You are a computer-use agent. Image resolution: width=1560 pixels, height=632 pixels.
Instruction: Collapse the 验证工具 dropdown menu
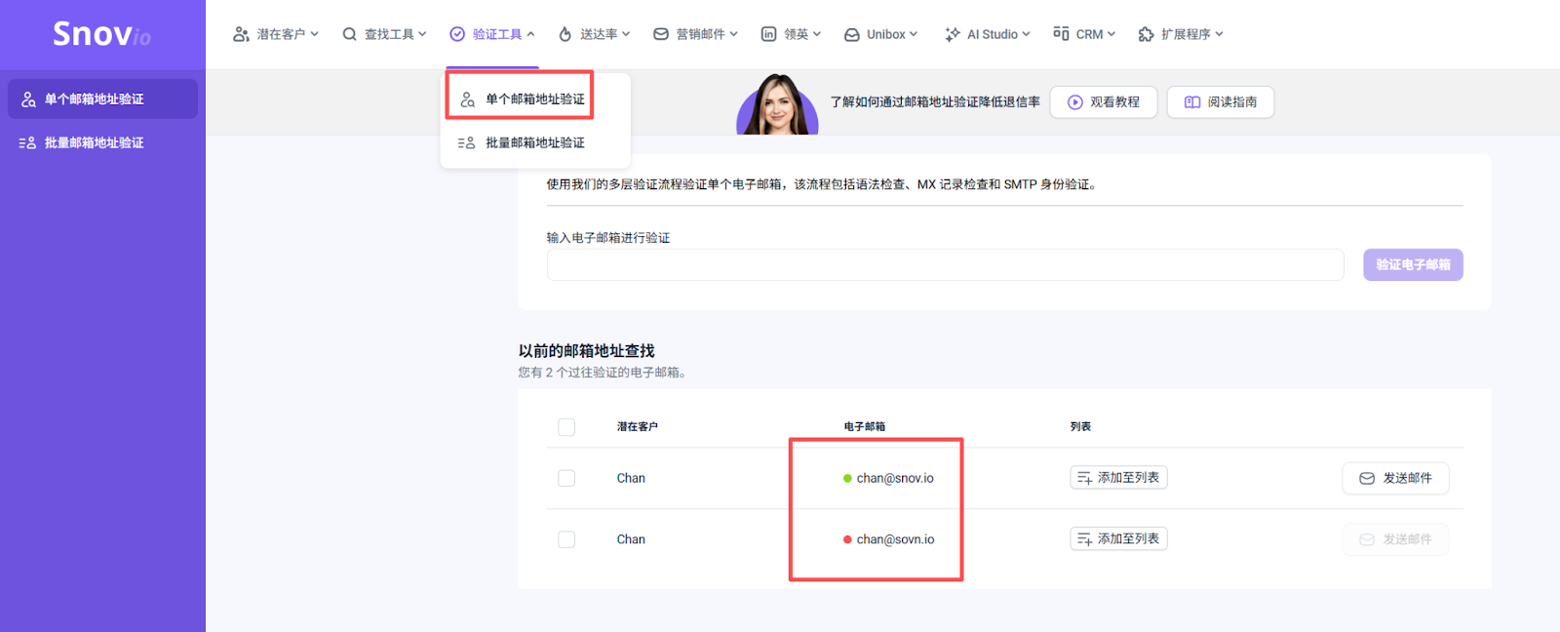(492, 34)
